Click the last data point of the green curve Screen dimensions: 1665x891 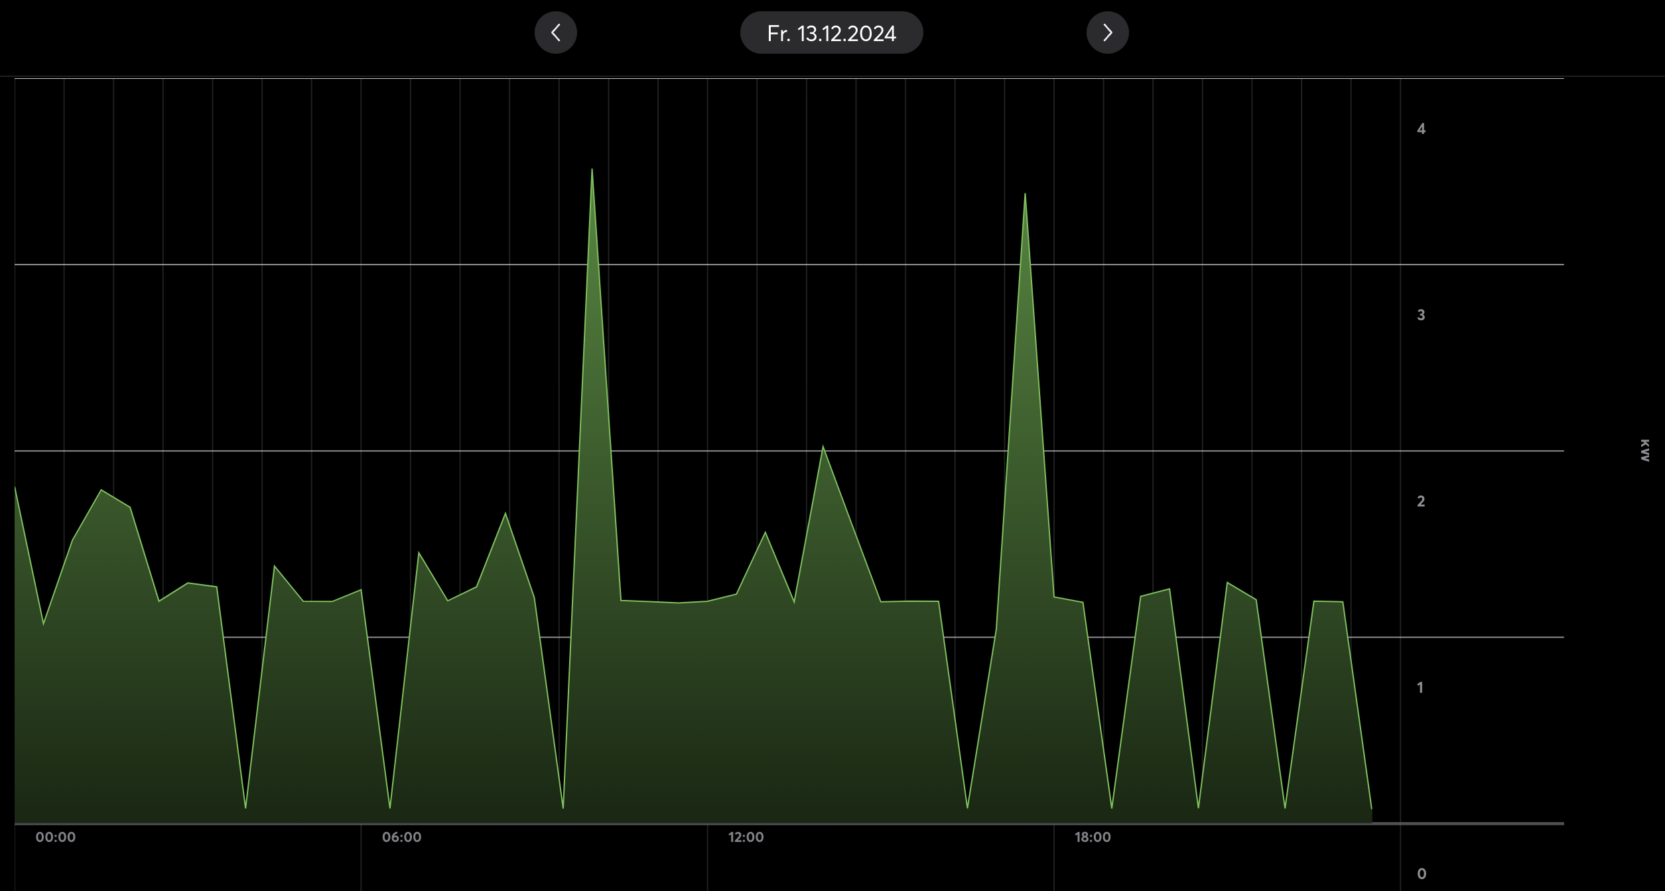point(1371,809)
